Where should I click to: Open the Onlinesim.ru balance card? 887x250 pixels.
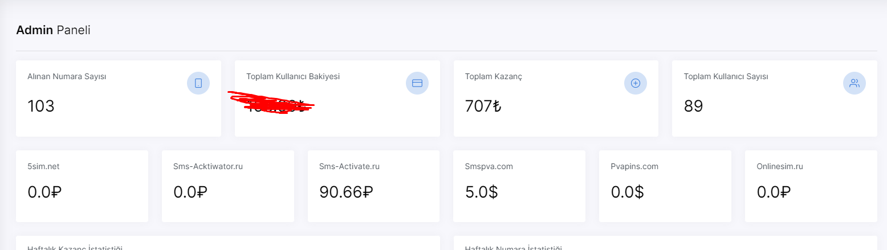click(x=811, y=186)
